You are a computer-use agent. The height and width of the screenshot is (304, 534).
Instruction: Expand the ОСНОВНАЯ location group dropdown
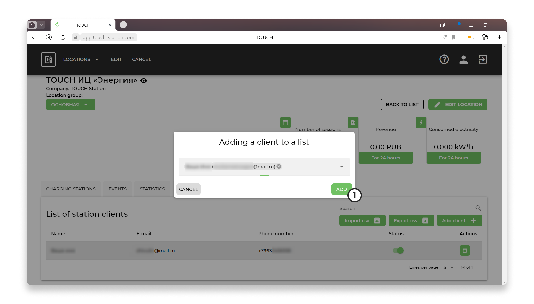(71, 105)
